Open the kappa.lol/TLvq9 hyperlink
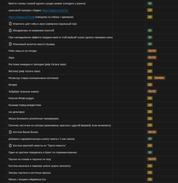This screenshot has width=178, height=183. [x=21, y=17]
